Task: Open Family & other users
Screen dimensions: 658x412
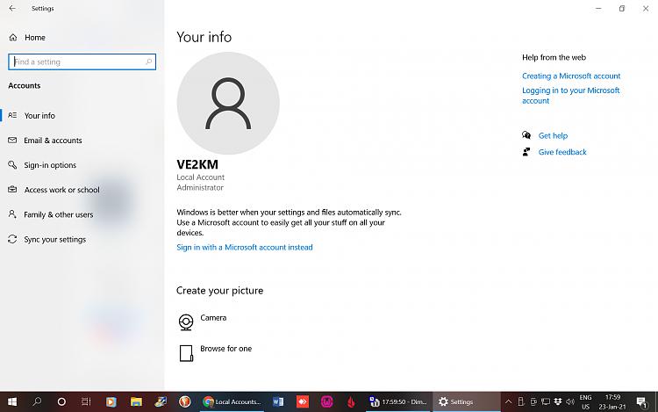Action: click(58, 214)
